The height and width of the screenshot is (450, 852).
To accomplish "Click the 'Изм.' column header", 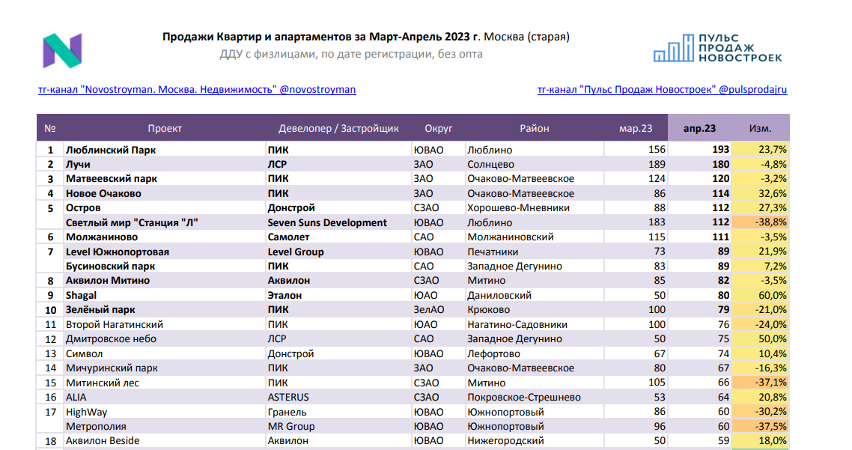I will click(x=760, y=128).
